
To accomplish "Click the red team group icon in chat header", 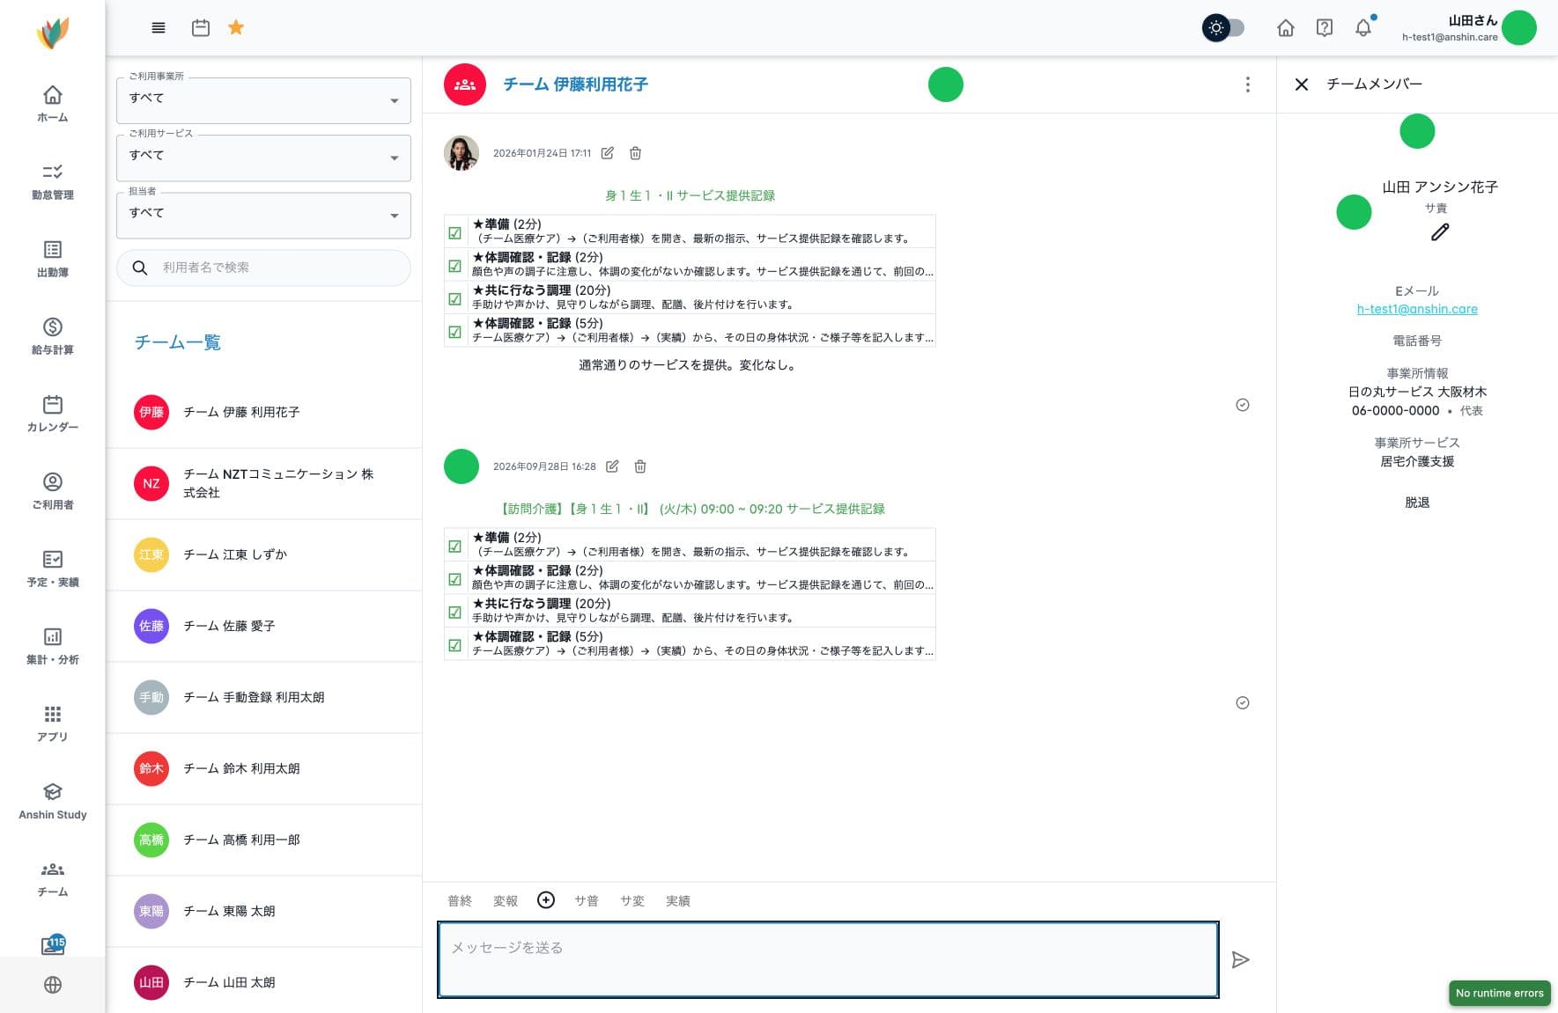I will coord(465,84).
